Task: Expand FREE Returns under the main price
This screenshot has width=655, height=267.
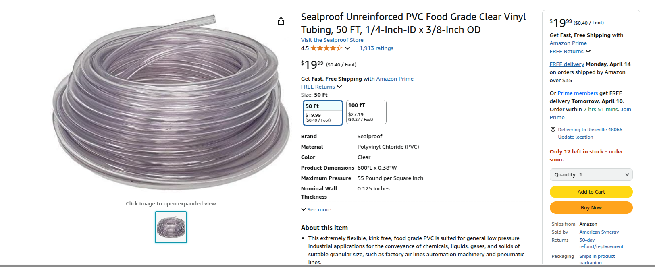Action: 321,87
